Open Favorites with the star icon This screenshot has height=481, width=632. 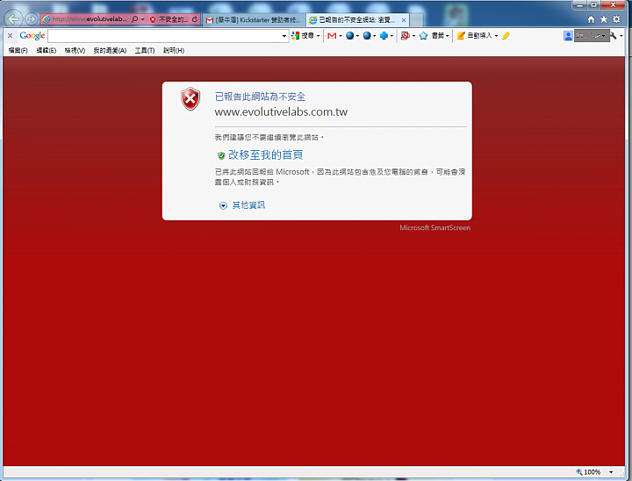(604, 19)
